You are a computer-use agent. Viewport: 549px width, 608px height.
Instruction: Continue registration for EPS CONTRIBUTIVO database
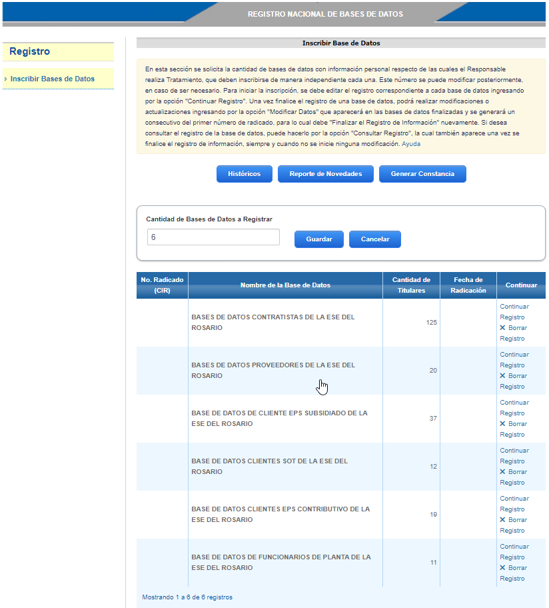pyautogui.click(x=514, y=504)
